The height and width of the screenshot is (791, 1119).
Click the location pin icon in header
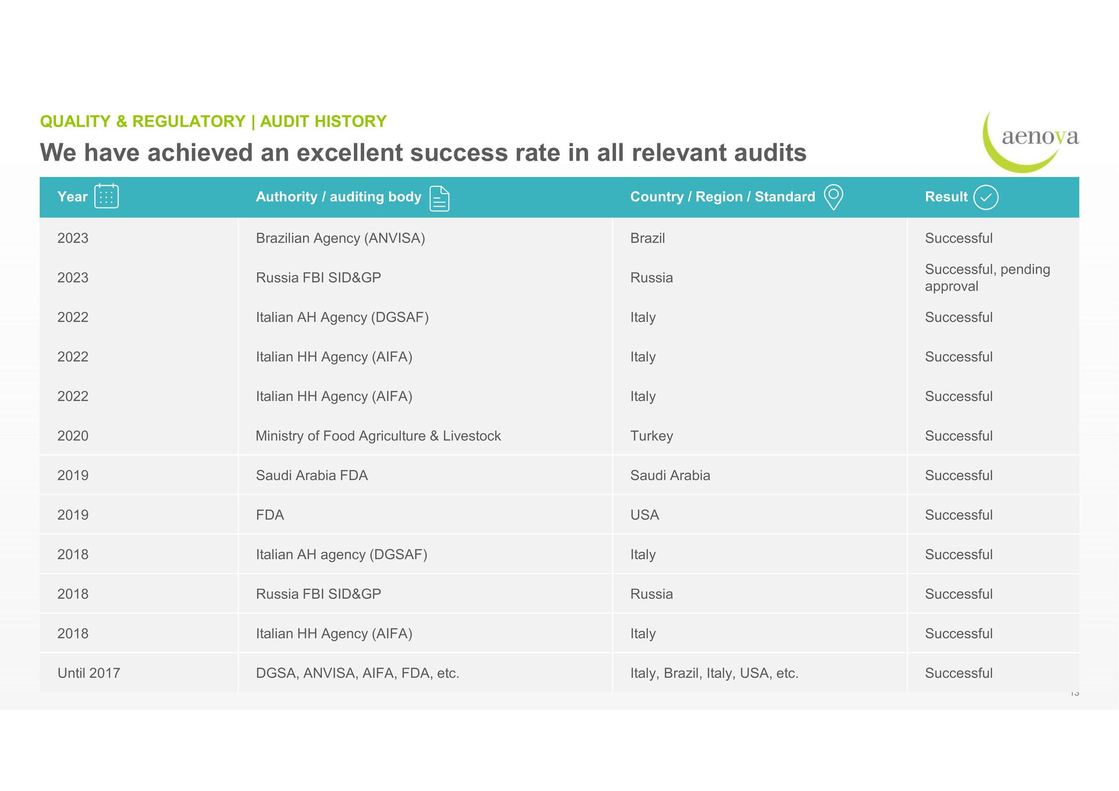coord(833,197)
